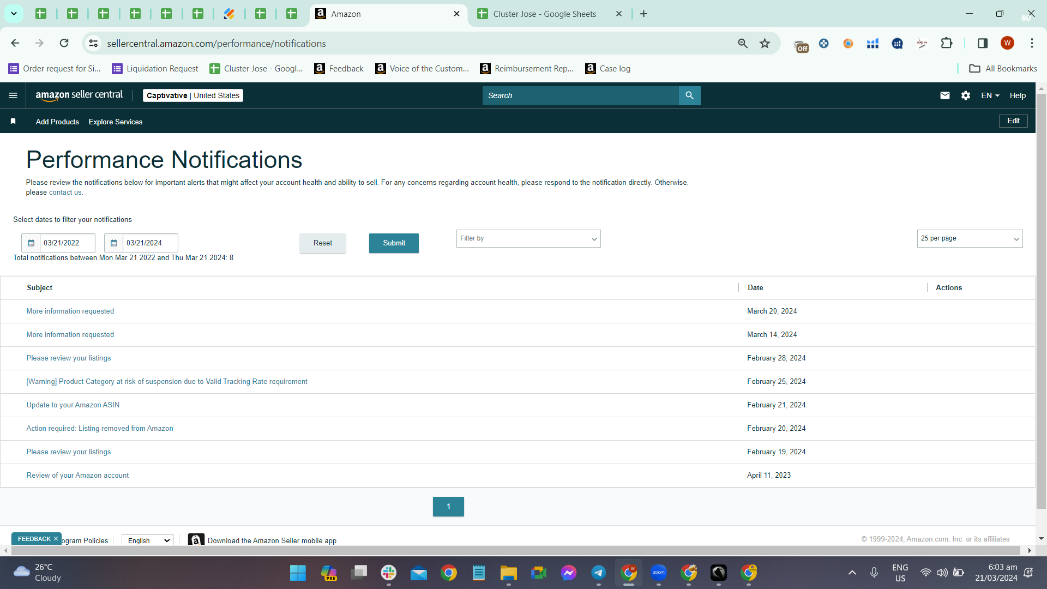Image resolution: width=1047 pixels, height=589 pixels.
Task: Open Update to your Amazon ASIN notification
Action: point(73,405)
